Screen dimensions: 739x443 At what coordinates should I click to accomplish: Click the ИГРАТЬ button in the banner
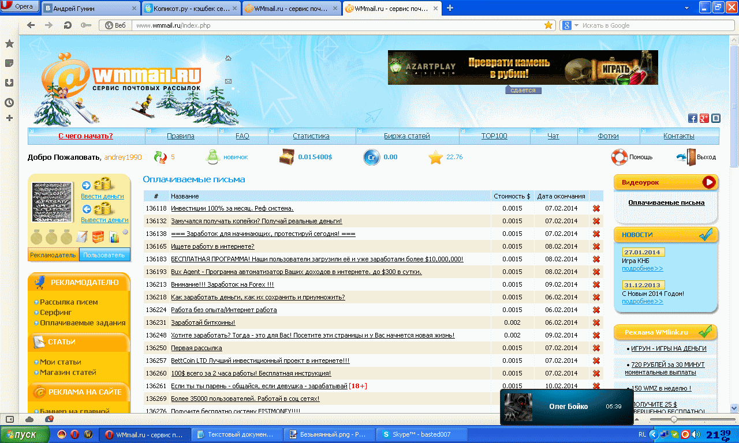[615, 69]
